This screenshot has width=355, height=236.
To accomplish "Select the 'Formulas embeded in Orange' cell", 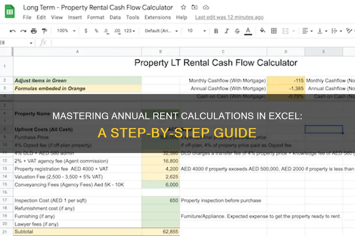I will tap(77, 88).
